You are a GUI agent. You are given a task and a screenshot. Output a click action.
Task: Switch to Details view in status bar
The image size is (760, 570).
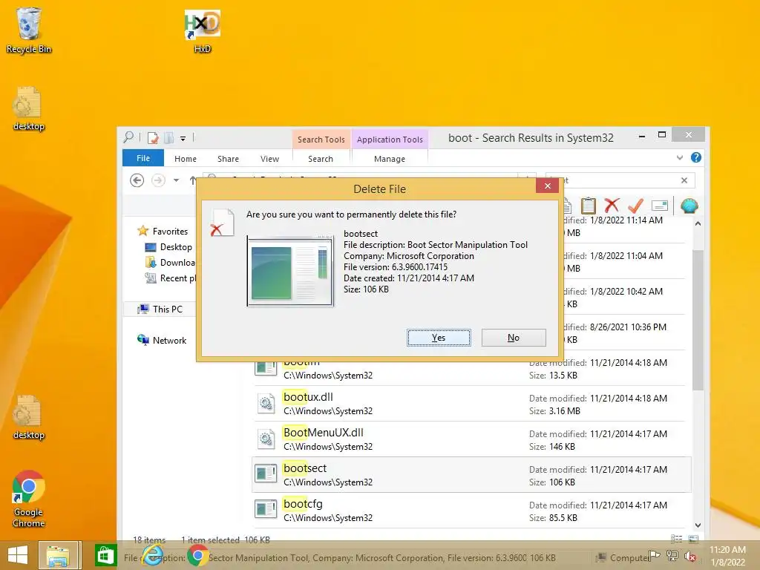point(677,539)
